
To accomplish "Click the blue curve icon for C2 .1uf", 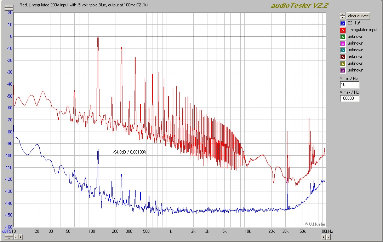I will click(342, 23).
